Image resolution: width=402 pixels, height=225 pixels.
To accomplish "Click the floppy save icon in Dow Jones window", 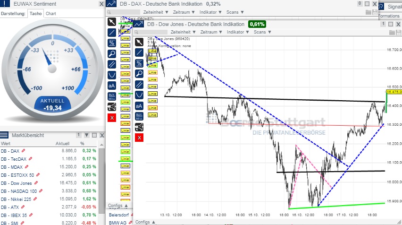I will point(398,32).
